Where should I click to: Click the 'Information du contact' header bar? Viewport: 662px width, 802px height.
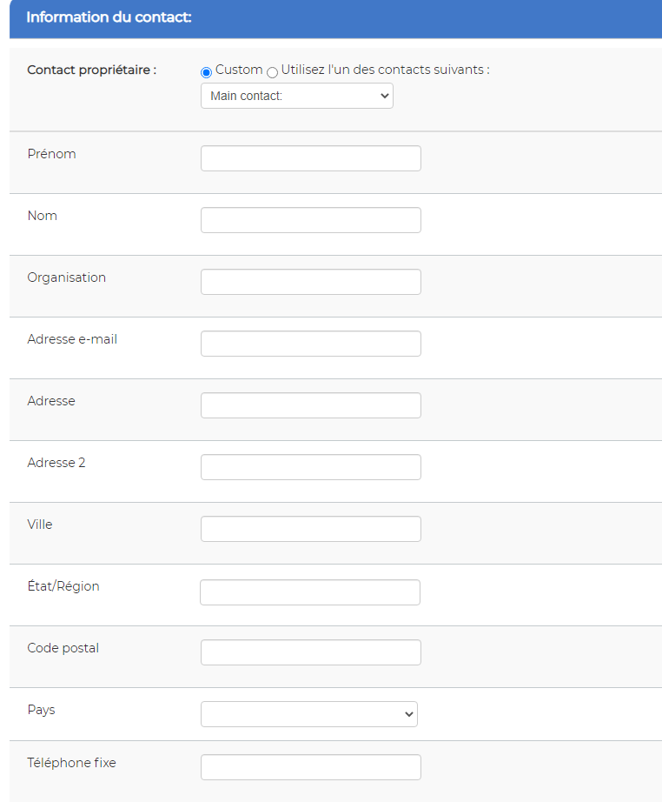[x=335, y=19]
